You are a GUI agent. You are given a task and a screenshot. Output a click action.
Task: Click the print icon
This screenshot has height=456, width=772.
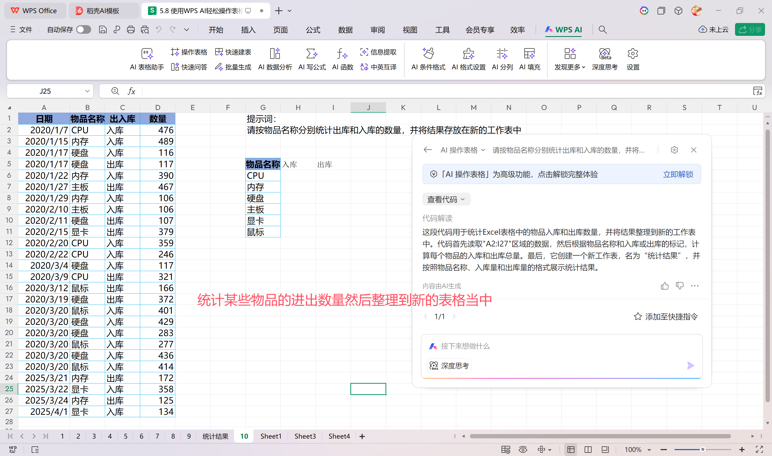click(x=131, y=29)
